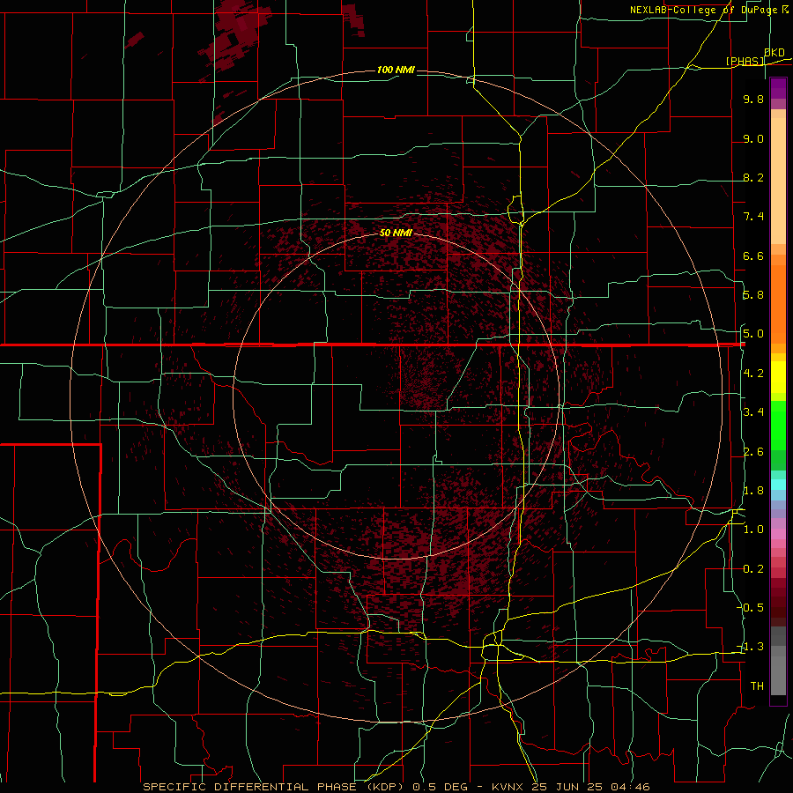Click the TH legend label

point(757,686)
